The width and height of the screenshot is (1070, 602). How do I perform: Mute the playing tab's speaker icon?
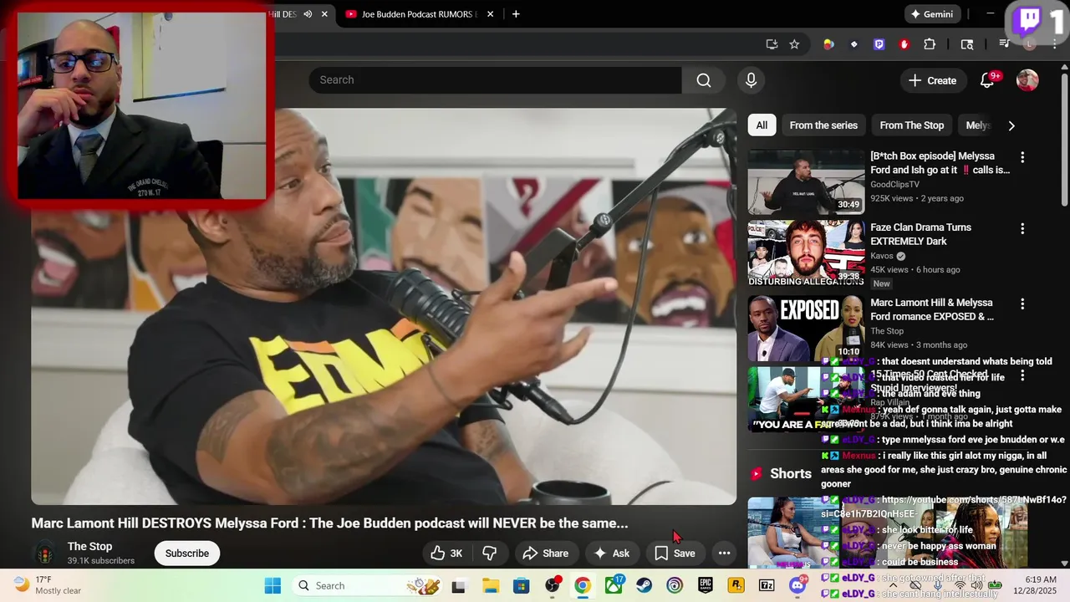308,14
